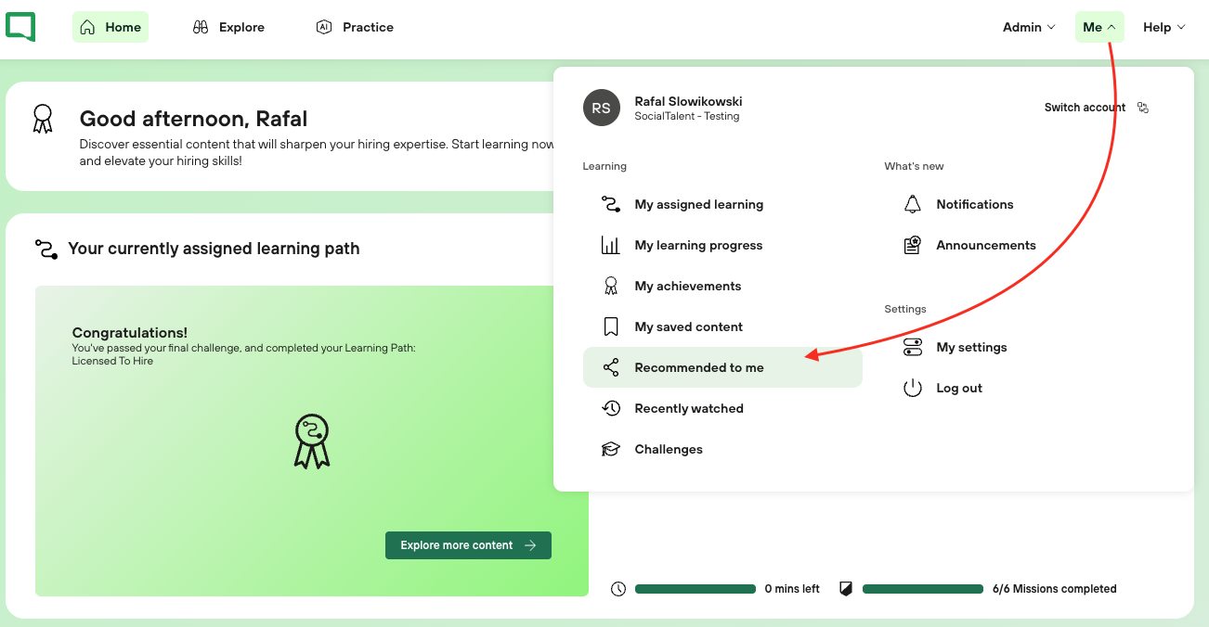The height and width of the screenshot is (627, 1209).
Task: Click the bookmark icon for saved content
Action: coord(610,326)
